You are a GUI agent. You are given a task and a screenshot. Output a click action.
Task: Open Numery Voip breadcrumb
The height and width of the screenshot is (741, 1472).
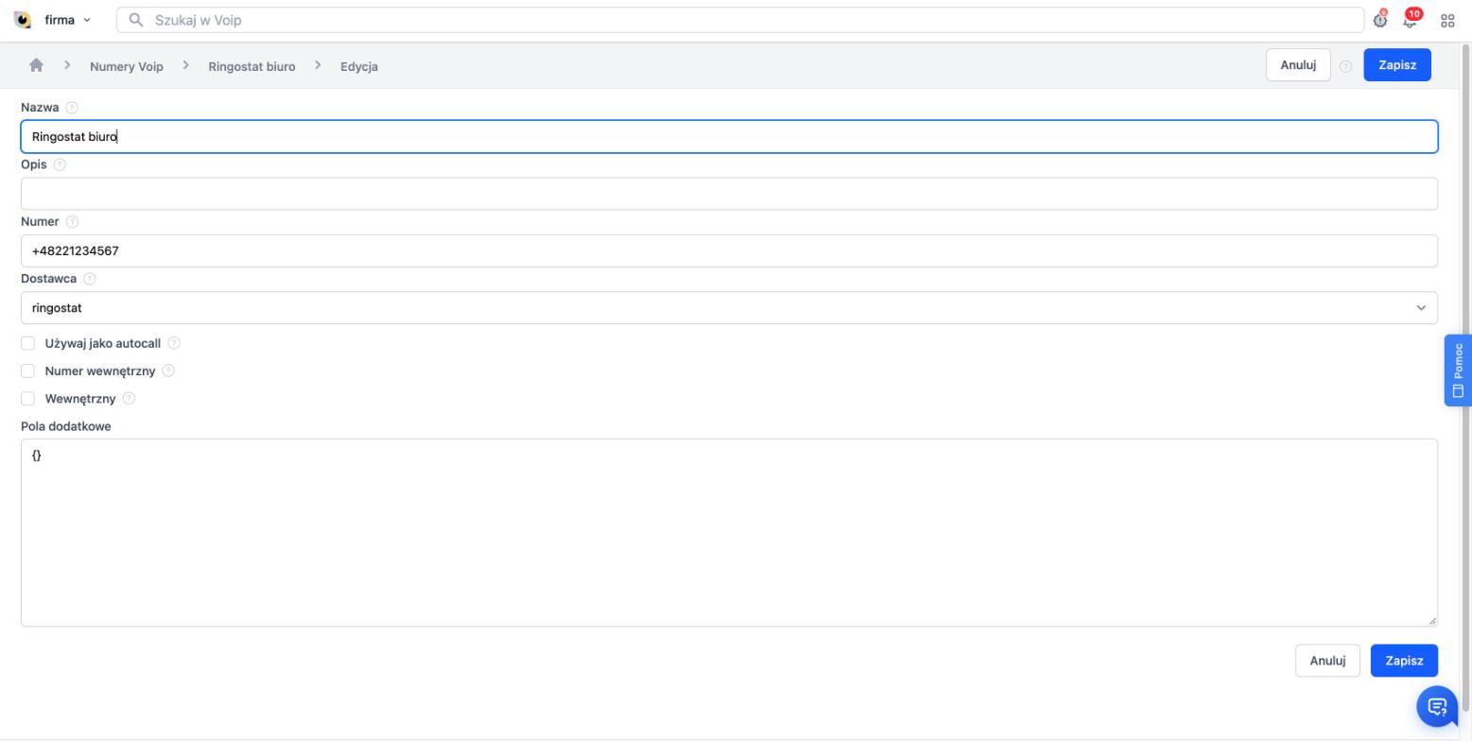coord(127,66)
